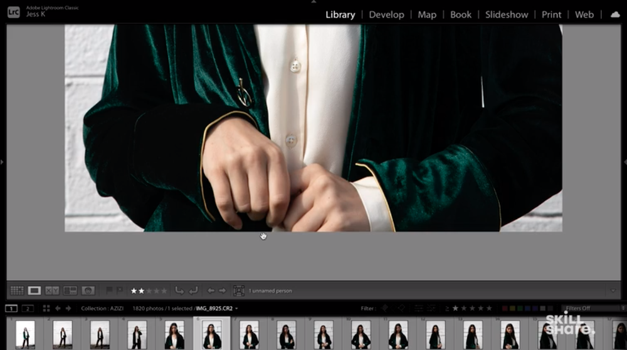Switch to the Develop module

(386, 14)
